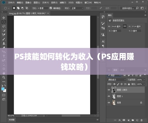Close the timg.jpg document tab

(x=48, y=13)
